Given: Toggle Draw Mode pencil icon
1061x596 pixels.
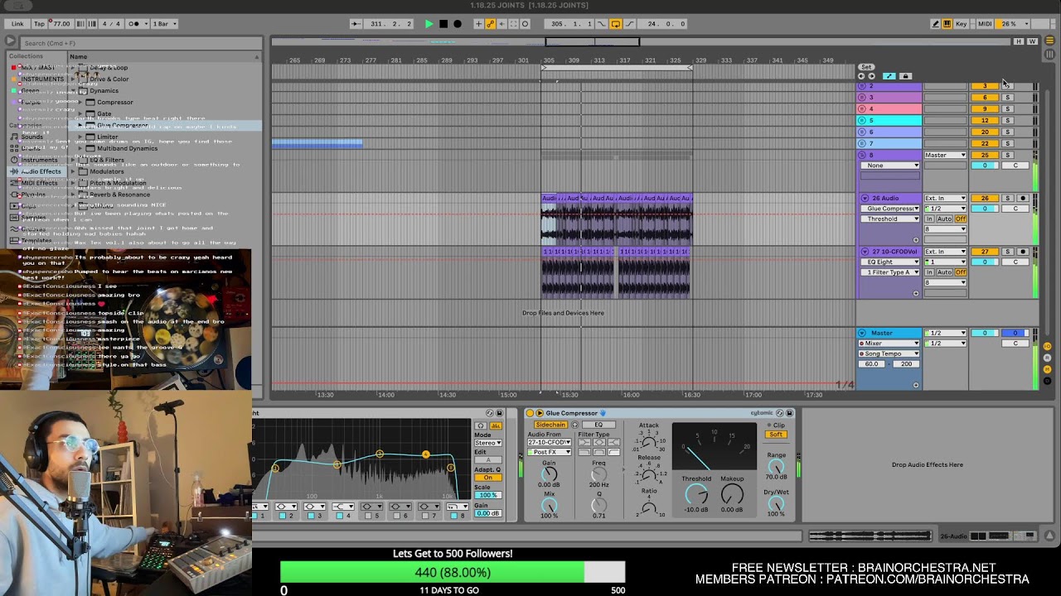Looking at the screenshot, I should (x=936, y=24).
